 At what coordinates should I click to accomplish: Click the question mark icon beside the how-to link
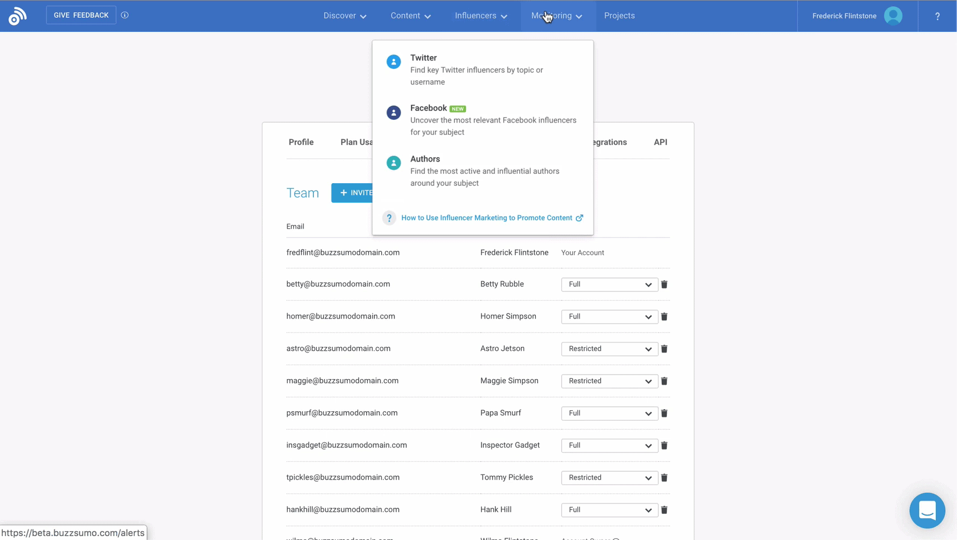click(x=389, y=218)
